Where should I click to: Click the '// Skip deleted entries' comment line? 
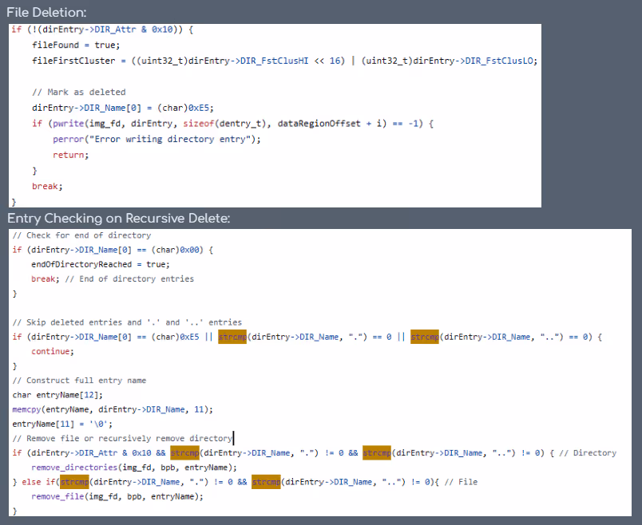point(127,322)
